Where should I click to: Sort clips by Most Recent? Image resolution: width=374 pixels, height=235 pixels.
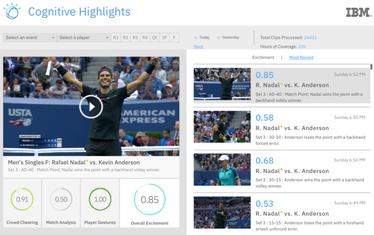pos(301,57)
